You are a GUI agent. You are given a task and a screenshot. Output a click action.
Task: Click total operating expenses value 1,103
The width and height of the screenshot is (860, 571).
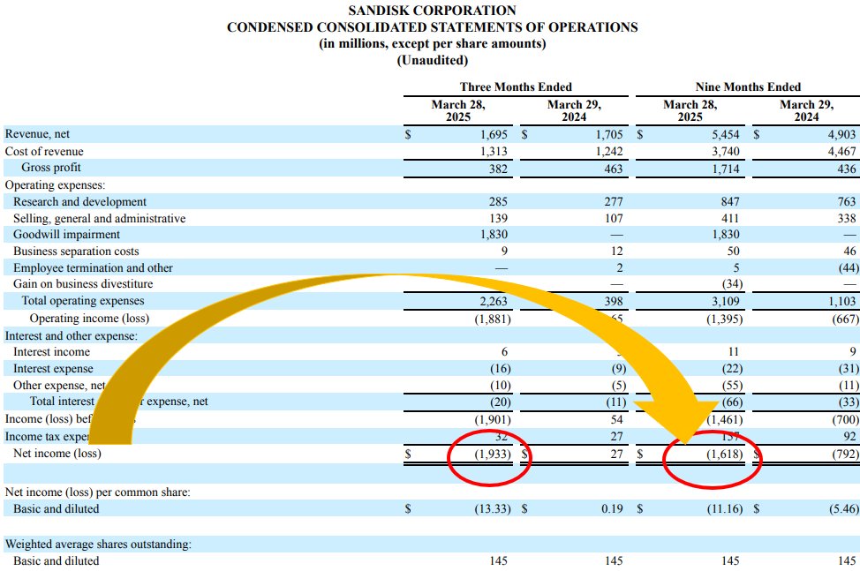842,302
